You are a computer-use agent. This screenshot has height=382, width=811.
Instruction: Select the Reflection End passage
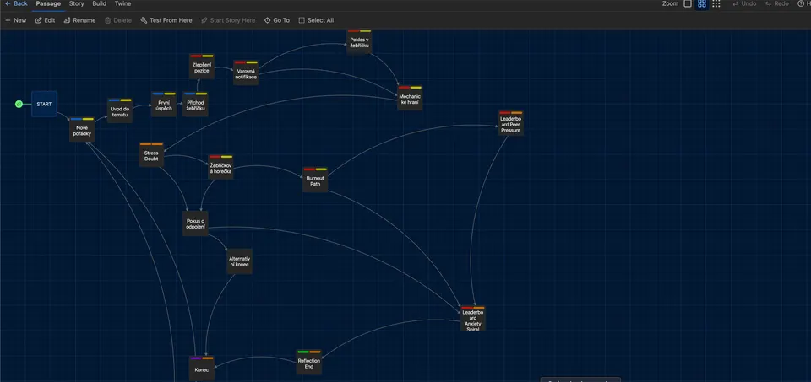(x=309, y=364)
